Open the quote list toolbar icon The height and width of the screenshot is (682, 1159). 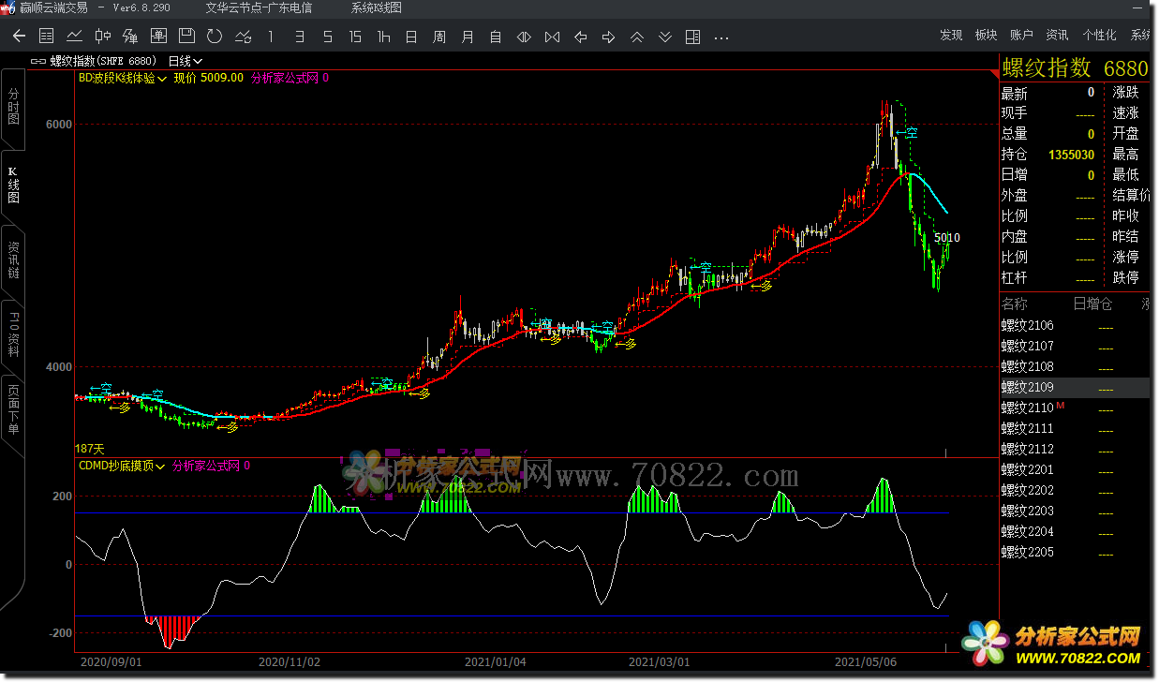[x=46, y=37]
